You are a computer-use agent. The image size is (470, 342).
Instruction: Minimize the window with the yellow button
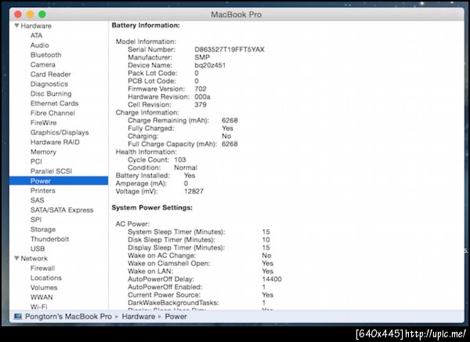click(x=30, y=14)
